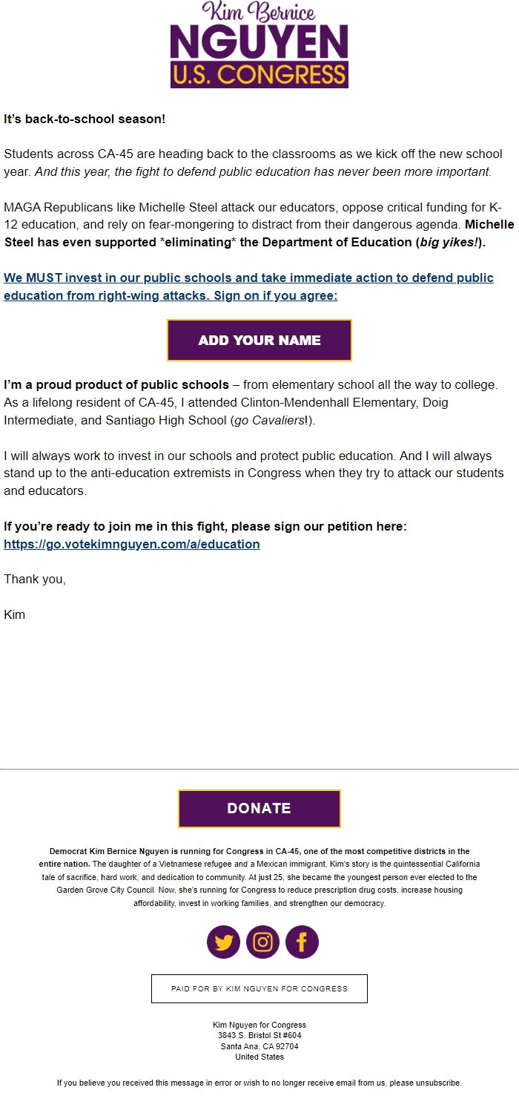Click the Kim Bernice Nguyen campaign logo
519x1096 pixels.
(x=259, y=47)
